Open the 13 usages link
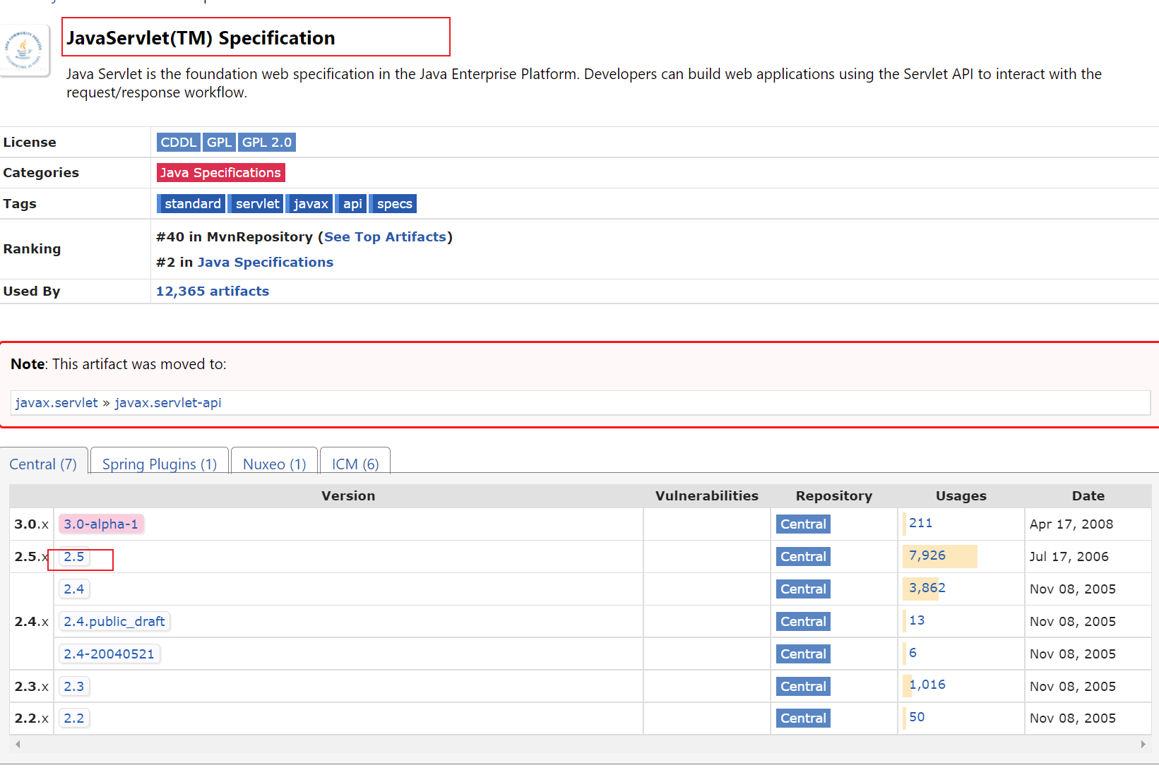Viewport: 1159px width, 770px height. [917, 620]
